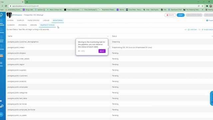Click the red Delete button
The height and width of the screenshot is (120, 213).
170,15
